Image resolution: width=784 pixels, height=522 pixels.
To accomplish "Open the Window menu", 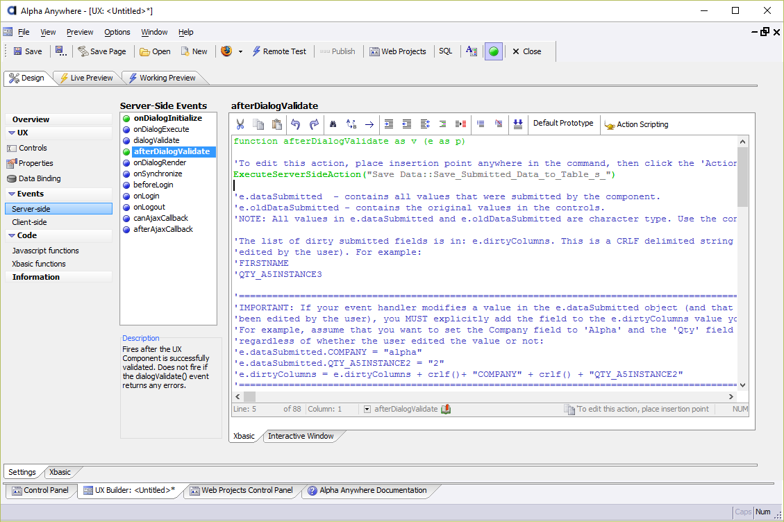I will tap(154, 32).
